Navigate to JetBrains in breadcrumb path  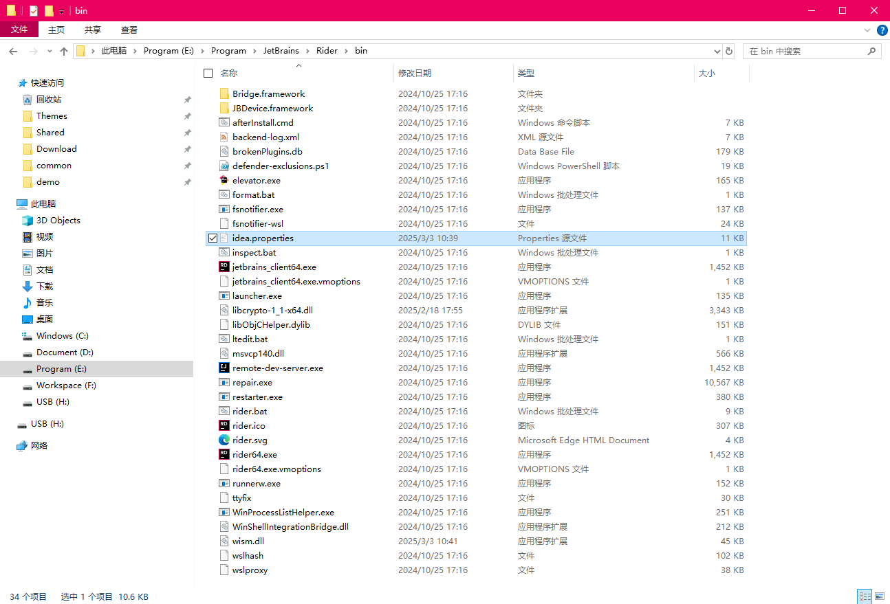pyautogui.click(x=281, y=51)
